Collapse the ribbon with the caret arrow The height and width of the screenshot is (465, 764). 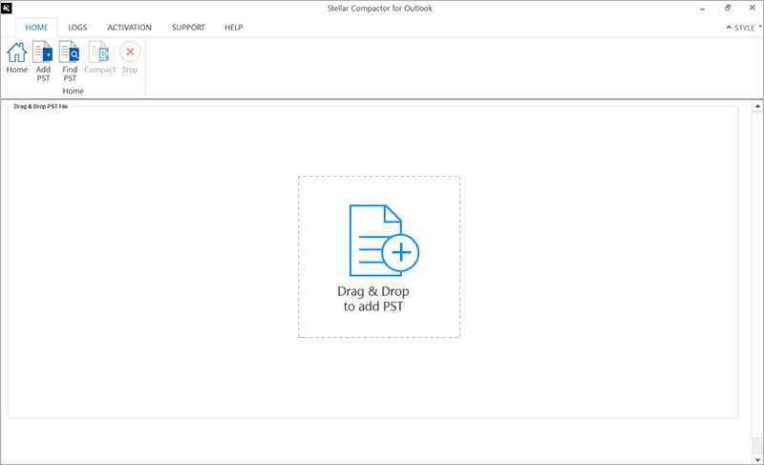pos(729,28)
